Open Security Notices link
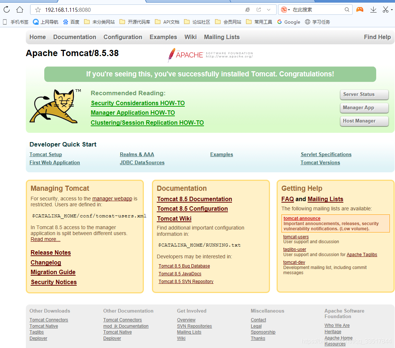 53,282
